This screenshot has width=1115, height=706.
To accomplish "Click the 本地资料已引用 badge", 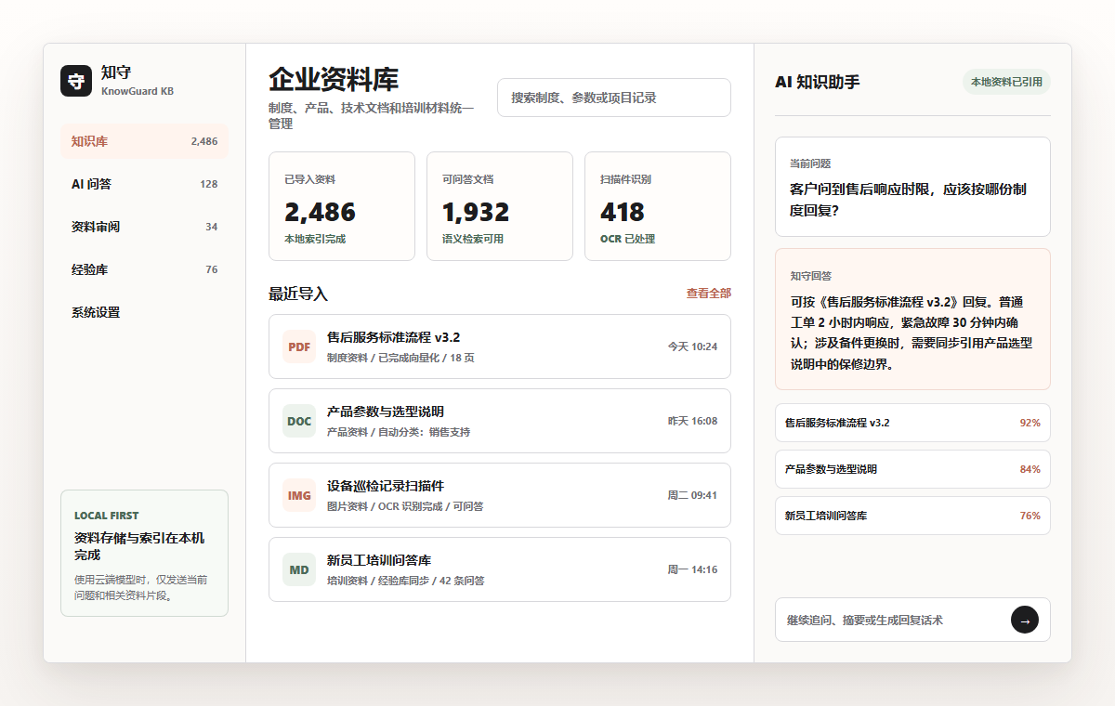I will point(1006,82).
